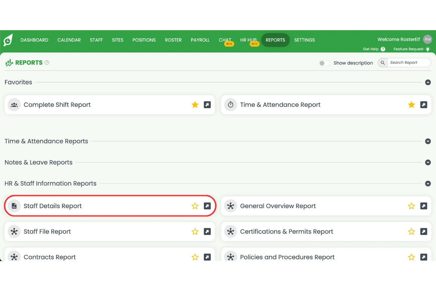Unfavorite the Complete Shift Report star

(195, 105)
